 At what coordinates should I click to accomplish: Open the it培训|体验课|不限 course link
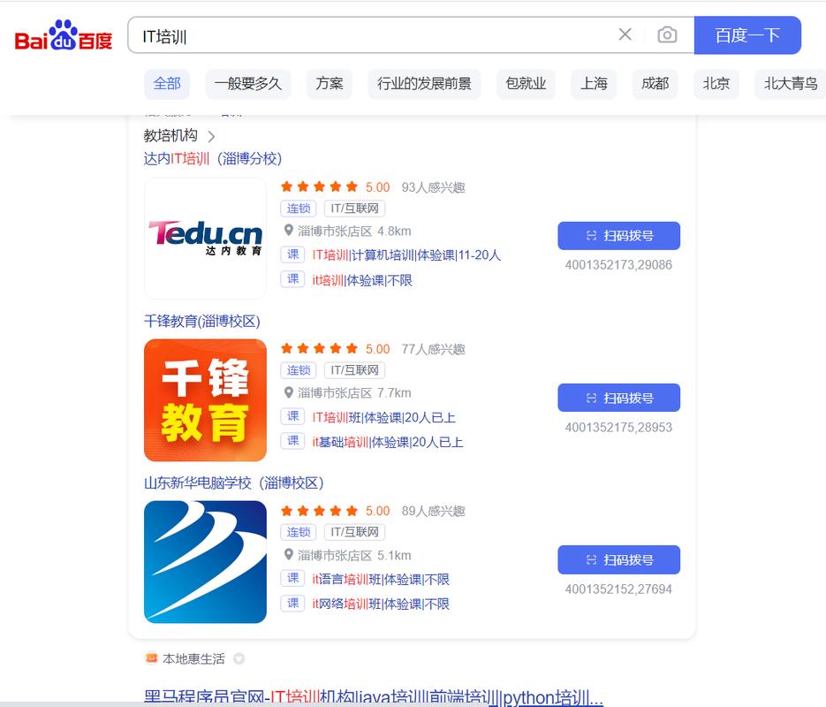tap(362, 280)
